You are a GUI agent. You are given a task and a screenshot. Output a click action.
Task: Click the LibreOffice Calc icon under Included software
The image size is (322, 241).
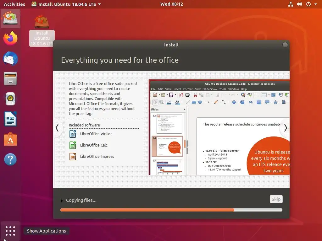pyautogui.click(x=73, y=145)
